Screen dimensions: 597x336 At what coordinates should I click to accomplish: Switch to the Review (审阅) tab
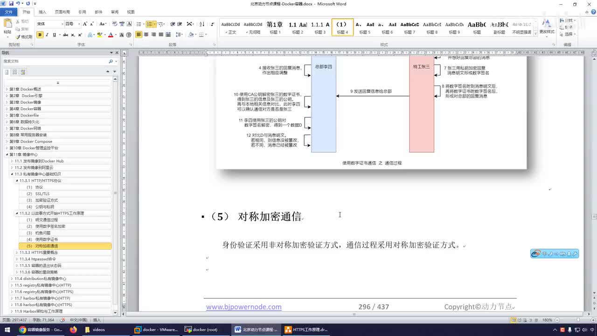pos(114,12)
